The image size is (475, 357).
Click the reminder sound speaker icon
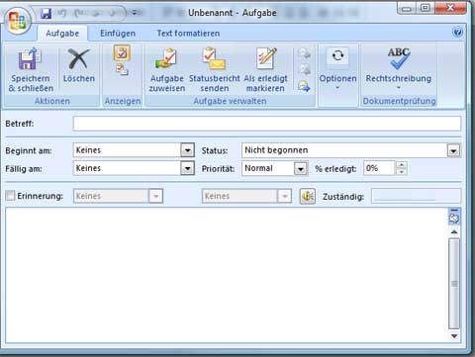(308, 197)
